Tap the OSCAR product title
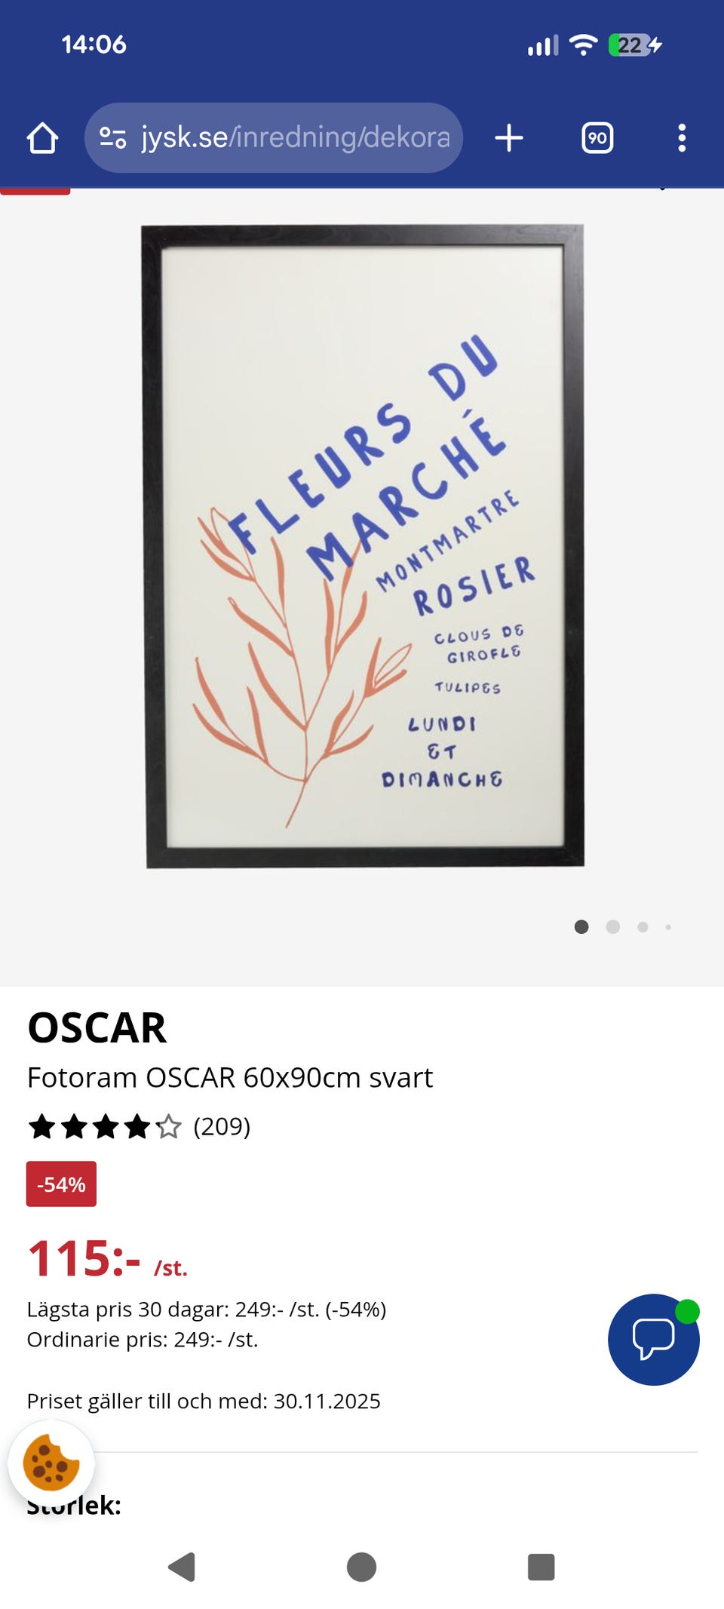This screenshot has height=1609, width=724. 97,1027
